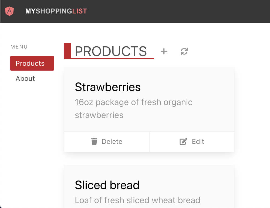Click the Sliced bread card title

click(x=107, y=185)
